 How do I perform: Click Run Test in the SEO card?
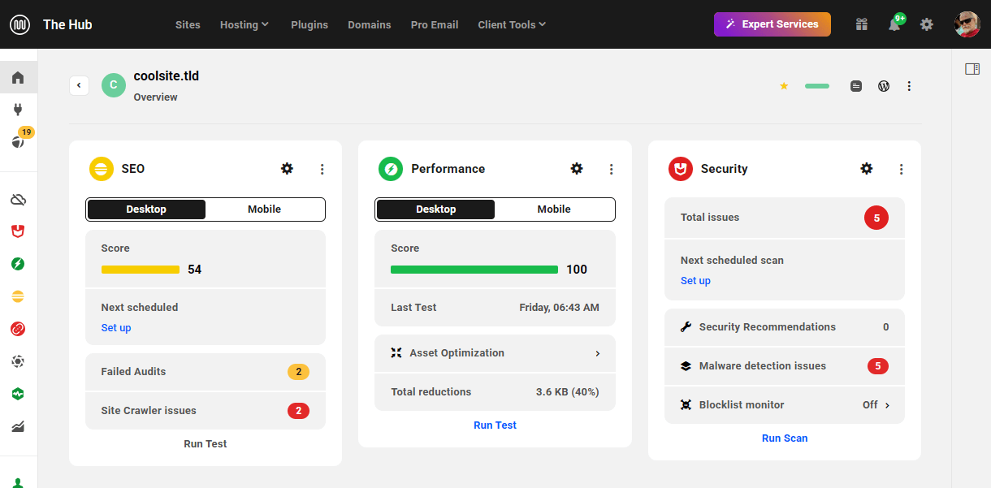tap(206, 444)
